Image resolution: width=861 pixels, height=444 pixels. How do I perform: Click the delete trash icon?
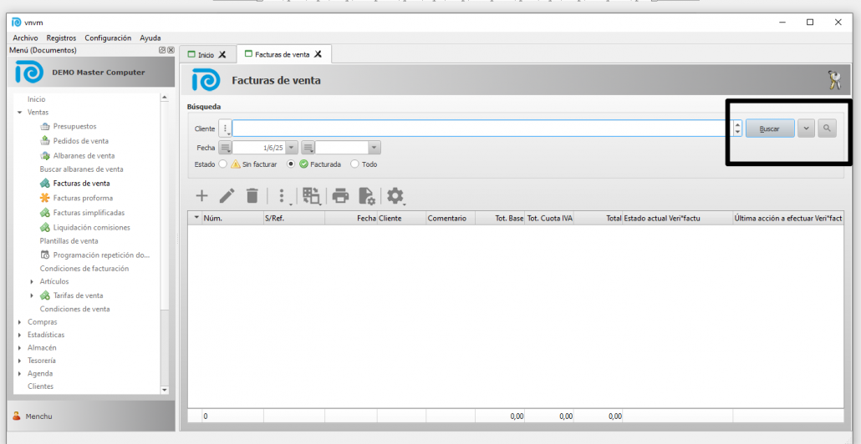(252, 196)
